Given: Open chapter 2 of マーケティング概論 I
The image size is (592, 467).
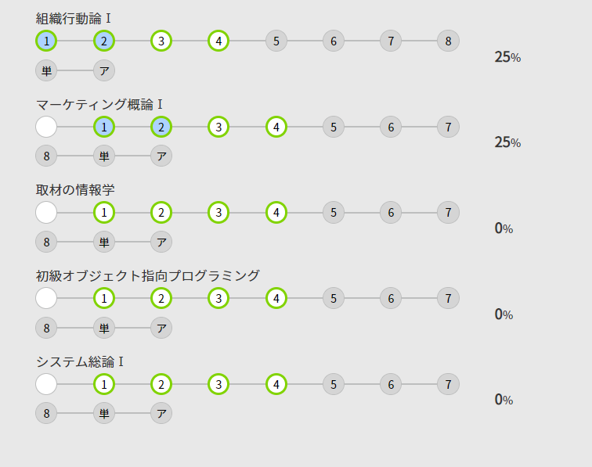Looking at the screenshot, I should [161, 127].
